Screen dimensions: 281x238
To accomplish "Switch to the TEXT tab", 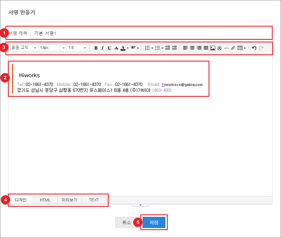I will coord(94,200).
